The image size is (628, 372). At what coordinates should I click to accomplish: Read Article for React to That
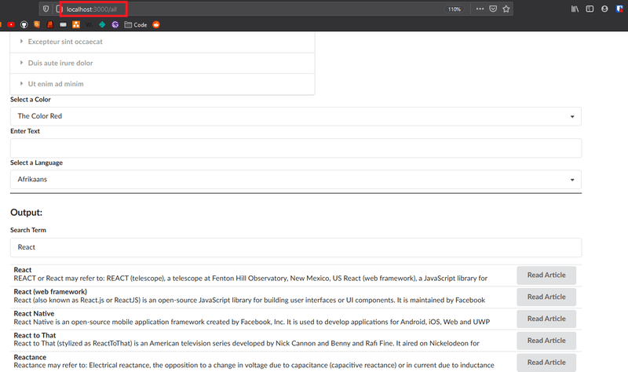546,341
